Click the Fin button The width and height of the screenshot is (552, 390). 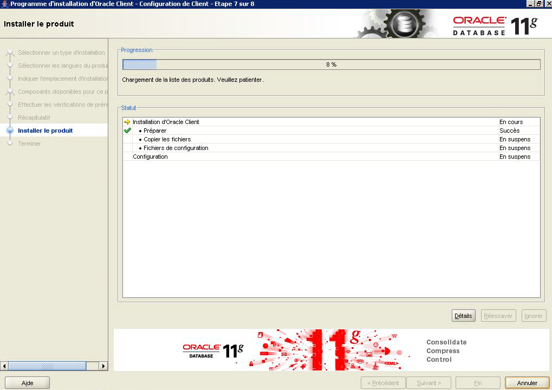point(478,383)
